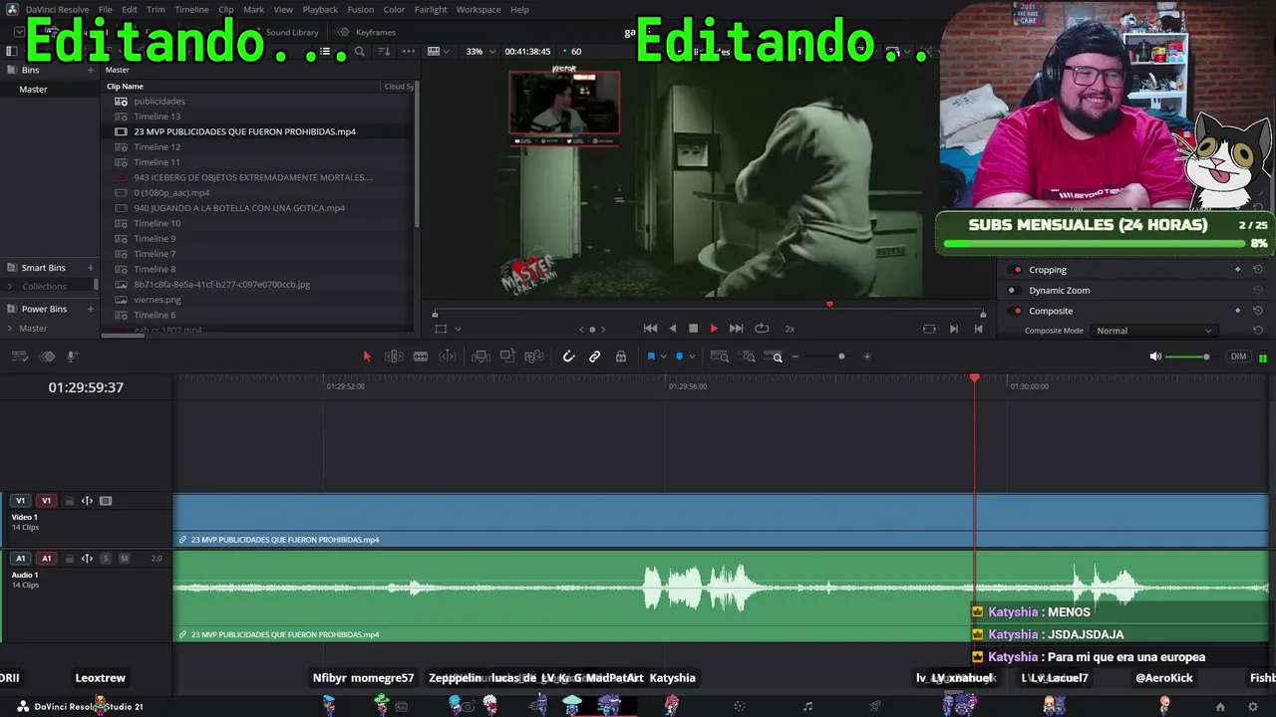Click the red timeline playhead marker

click(975, 378)
